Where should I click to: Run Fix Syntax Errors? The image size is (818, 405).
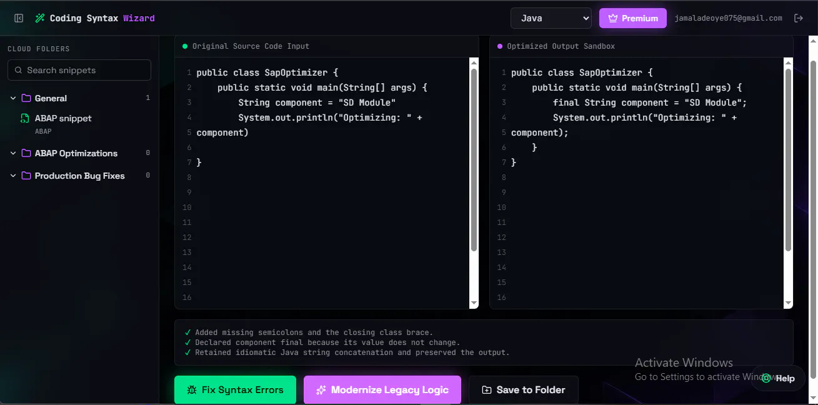click(x=235, y=390)
